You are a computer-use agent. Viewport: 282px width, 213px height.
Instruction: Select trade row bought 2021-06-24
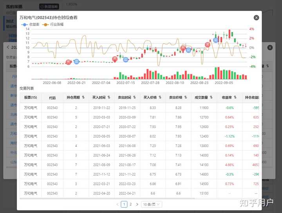click(139, 155)
